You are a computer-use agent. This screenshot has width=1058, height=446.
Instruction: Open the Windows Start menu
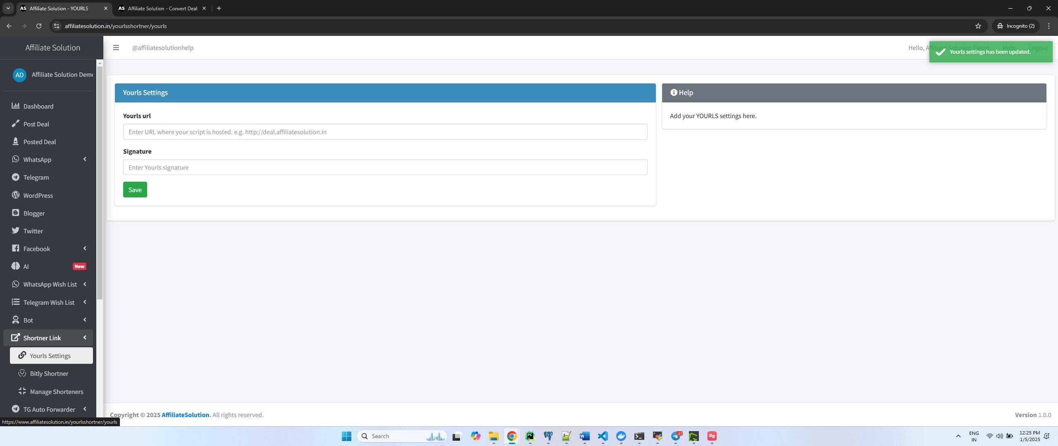(346, 436)
